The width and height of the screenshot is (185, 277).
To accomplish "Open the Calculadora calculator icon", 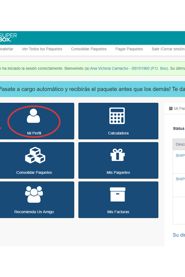I will coord(117,116).
